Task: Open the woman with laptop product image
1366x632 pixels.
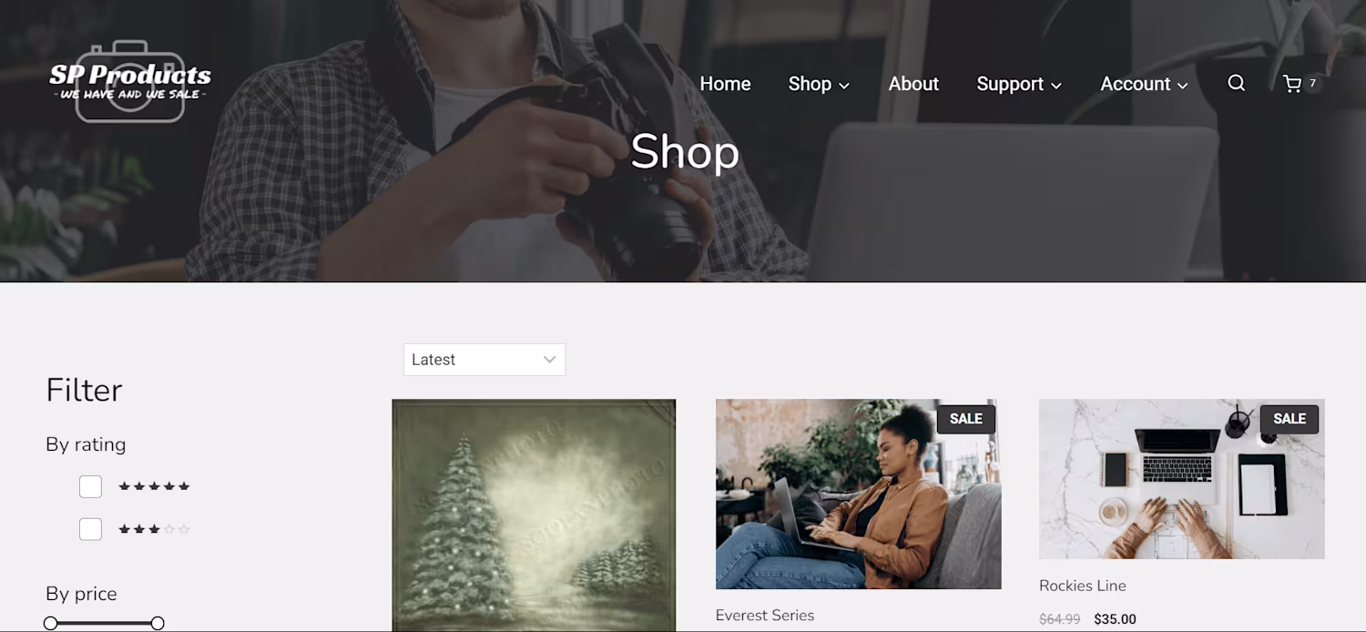Action: [x=858, y=494]
